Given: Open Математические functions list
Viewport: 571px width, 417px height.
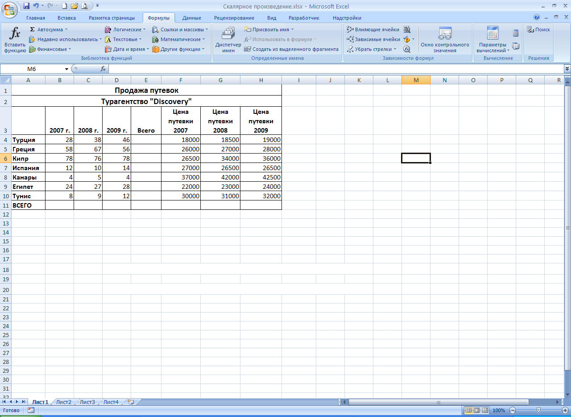Looking at the screenshot, I should [178, 39].
